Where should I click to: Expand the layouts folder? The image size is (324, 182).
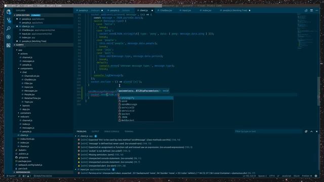[21, 106]
